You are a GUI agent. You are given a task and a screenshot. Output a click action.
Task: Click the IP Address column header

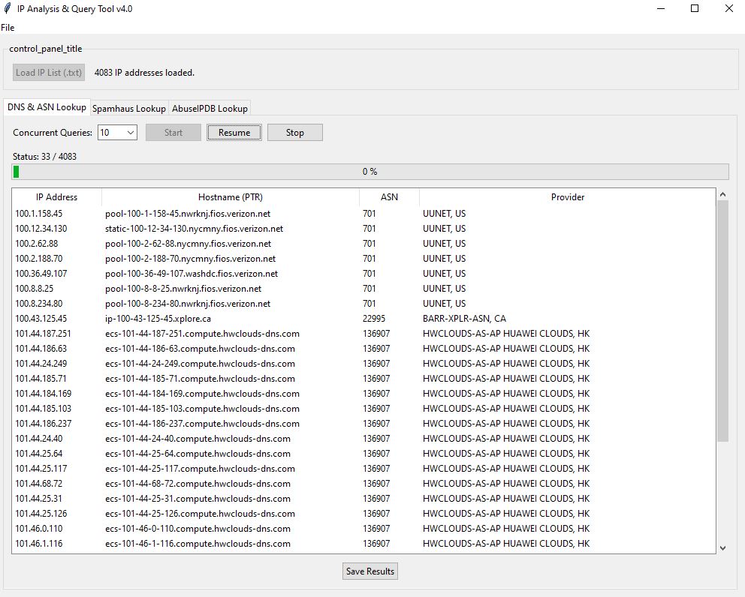56,197
